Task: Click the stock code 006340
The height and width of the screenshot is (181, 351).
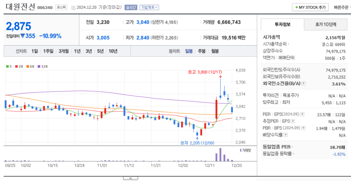Action: (45, 8)
